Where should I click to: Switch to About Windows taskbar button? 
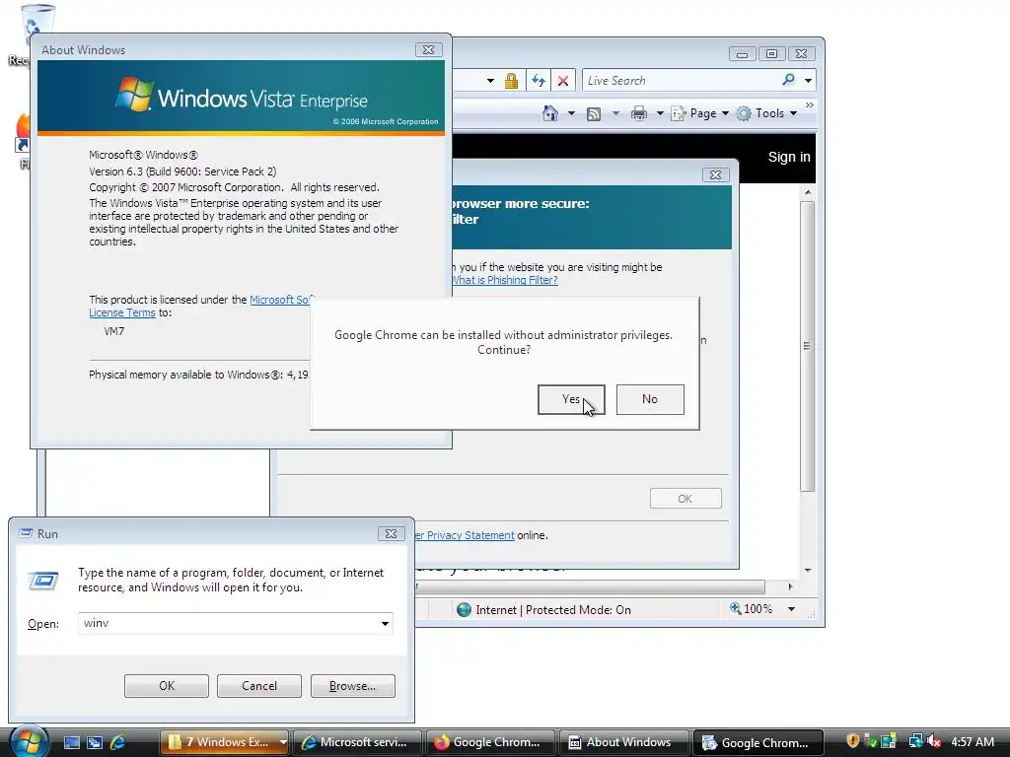point(623,742)
